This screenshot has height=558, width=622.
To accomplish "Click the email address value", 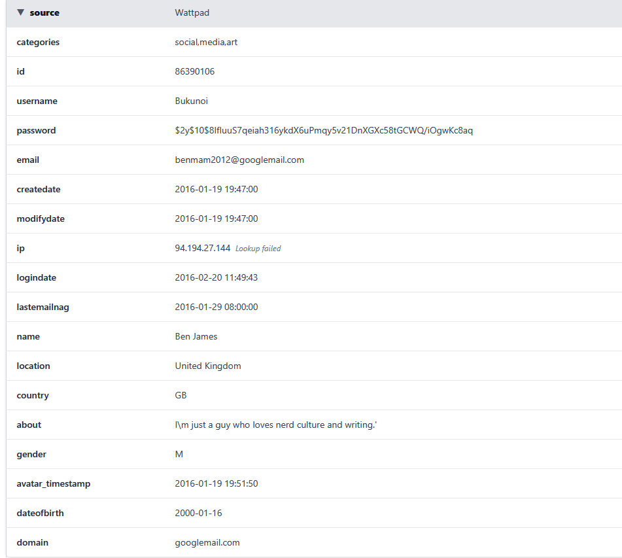I will pos(239,160).
